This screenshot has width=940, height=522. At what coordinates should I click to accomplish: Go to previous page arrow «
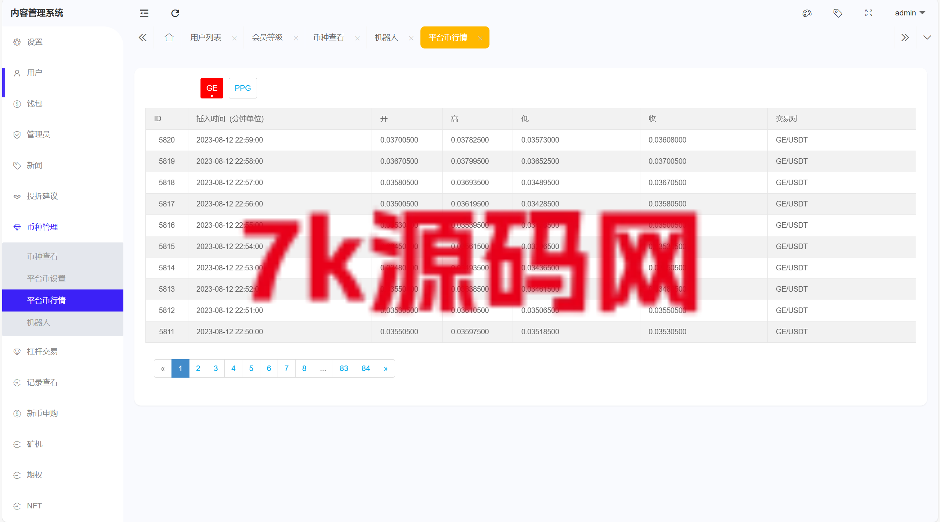[x=163, y=368]
